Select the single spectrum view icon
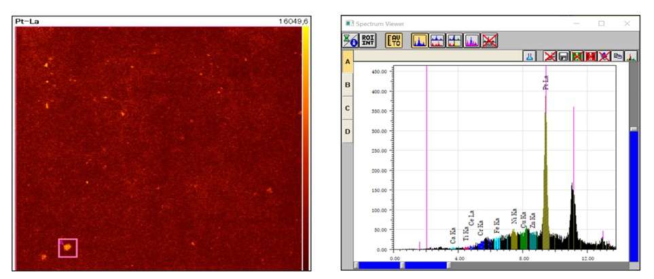Image resolution: width=654 pixels, height=279 pixels. tap(420, 41)
